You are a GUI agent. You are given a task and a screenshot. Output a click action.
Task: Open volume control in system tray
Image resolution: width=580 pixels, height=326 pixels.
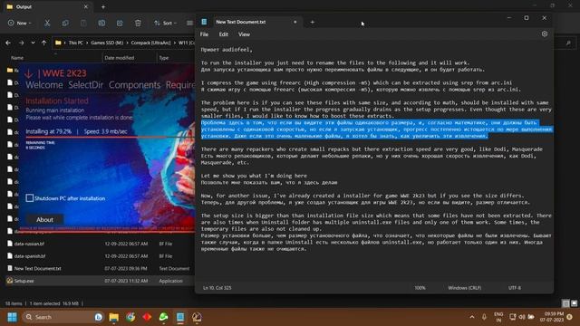click(522, 317)
